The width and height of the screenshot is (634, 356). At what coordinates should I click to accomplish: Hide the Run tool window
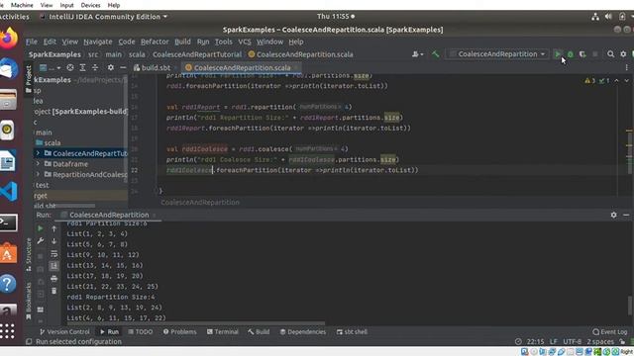626,216
